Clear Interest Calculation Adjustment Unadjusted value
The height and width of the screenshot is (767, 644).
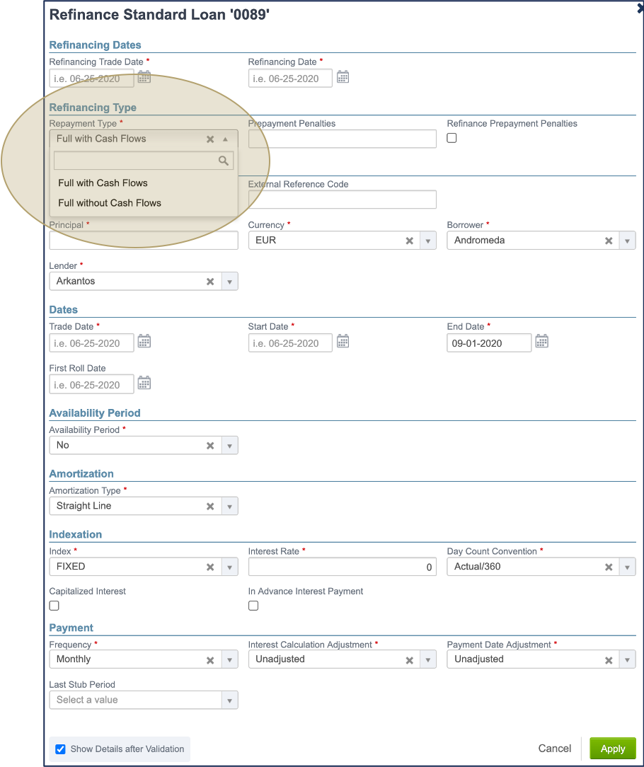coord(409,660)
